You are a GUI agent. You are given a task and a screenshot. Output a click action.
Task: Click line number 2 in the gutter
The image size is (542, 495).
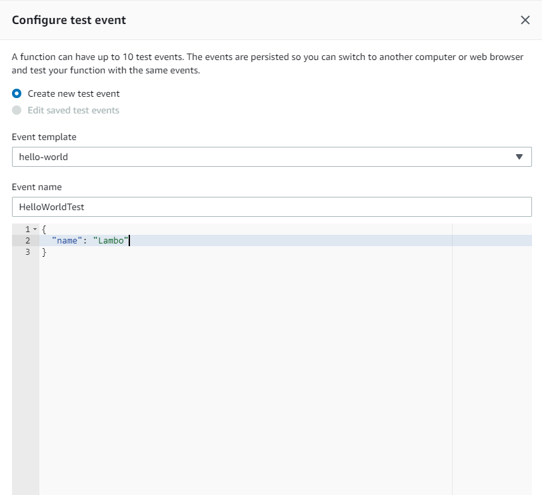pyautogui.click(x=27, y=240)
